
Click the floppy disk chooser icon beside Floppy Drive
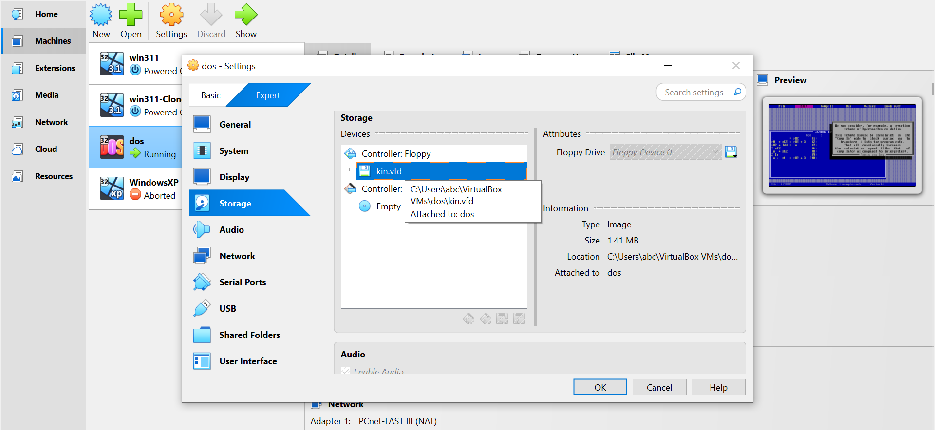(x=731, y=152)
